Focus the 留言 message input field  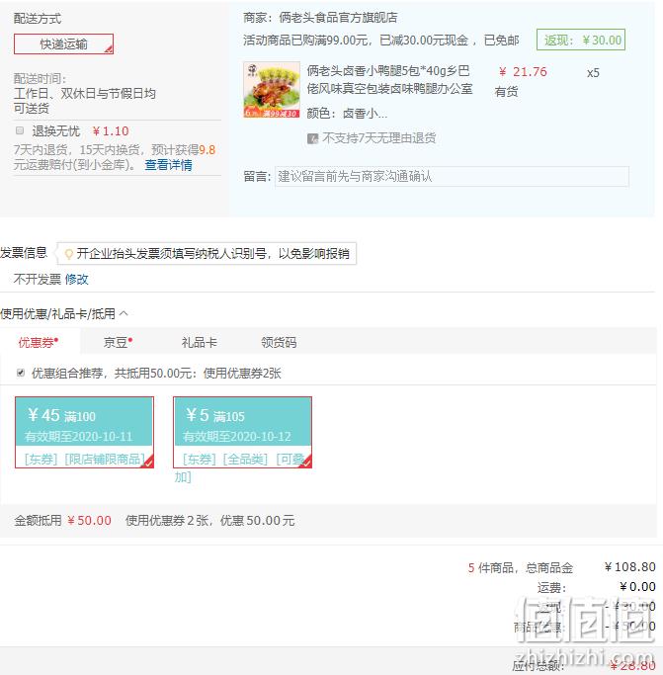(x=452, y=177)
